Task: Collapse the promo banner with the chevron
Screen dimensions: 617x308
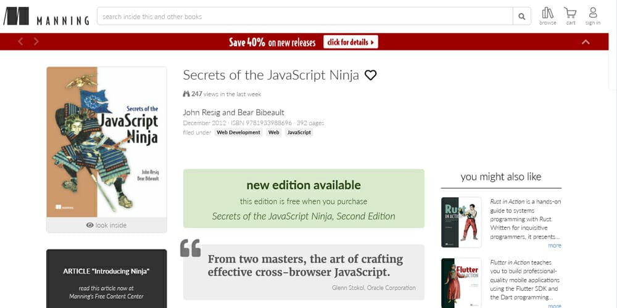Action: pos(586,42)
